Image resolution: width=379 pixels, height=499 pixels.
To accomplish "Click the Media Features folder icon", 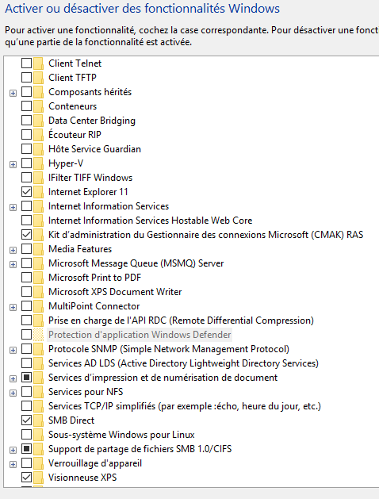I will click(38, 249).
